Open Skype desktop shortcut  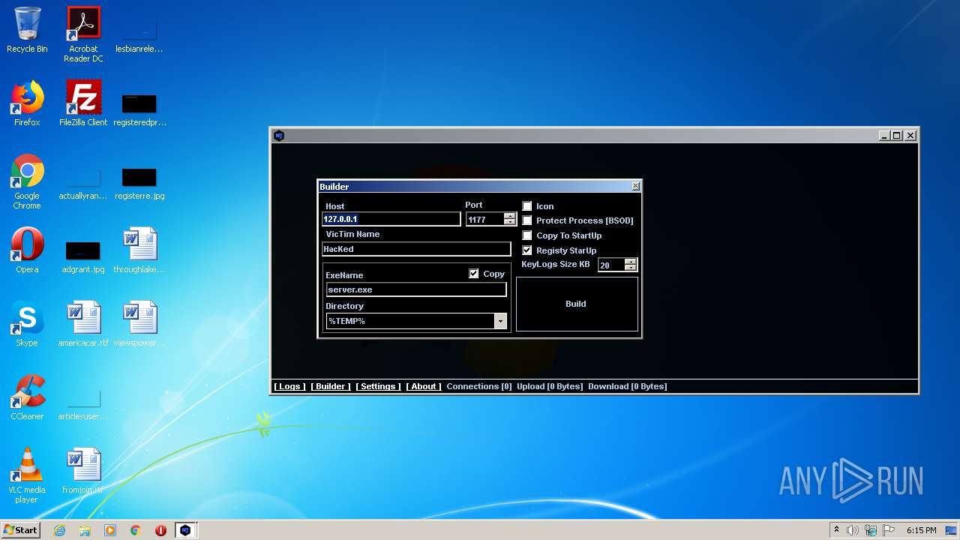(27, 324)
